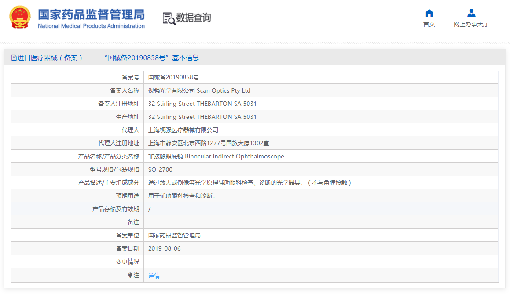
Task: Click the 产品存储及有效期 label
Action: [x=116, y=209]
